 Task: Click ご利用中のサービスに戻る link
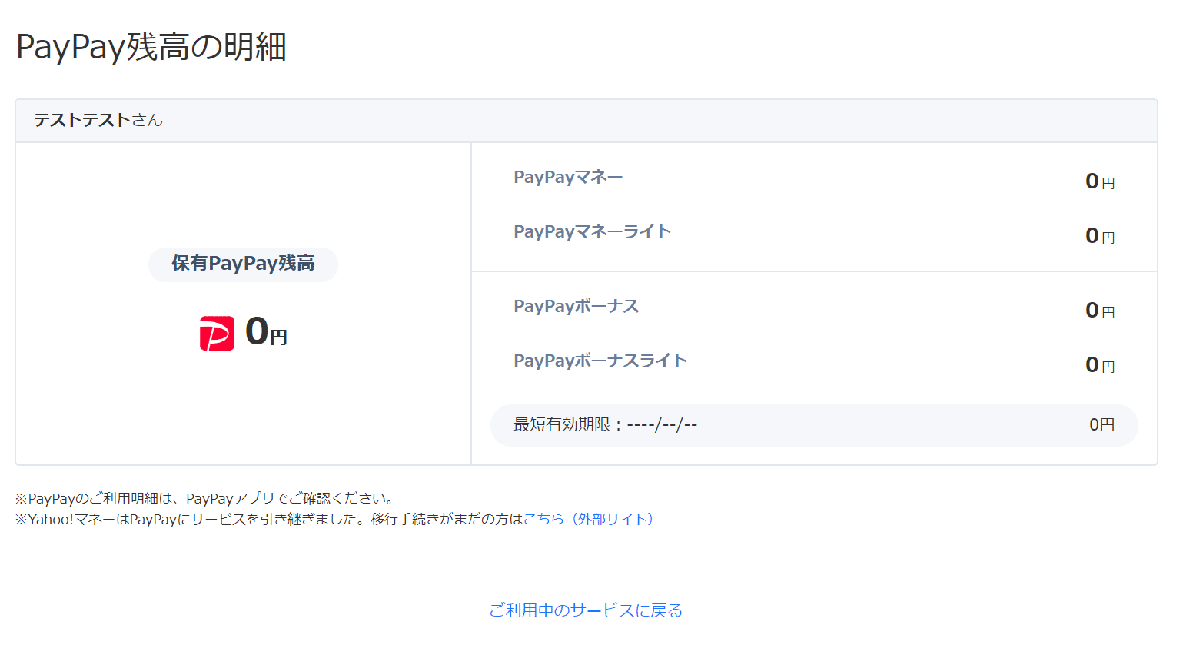click(x=586, y=610)
